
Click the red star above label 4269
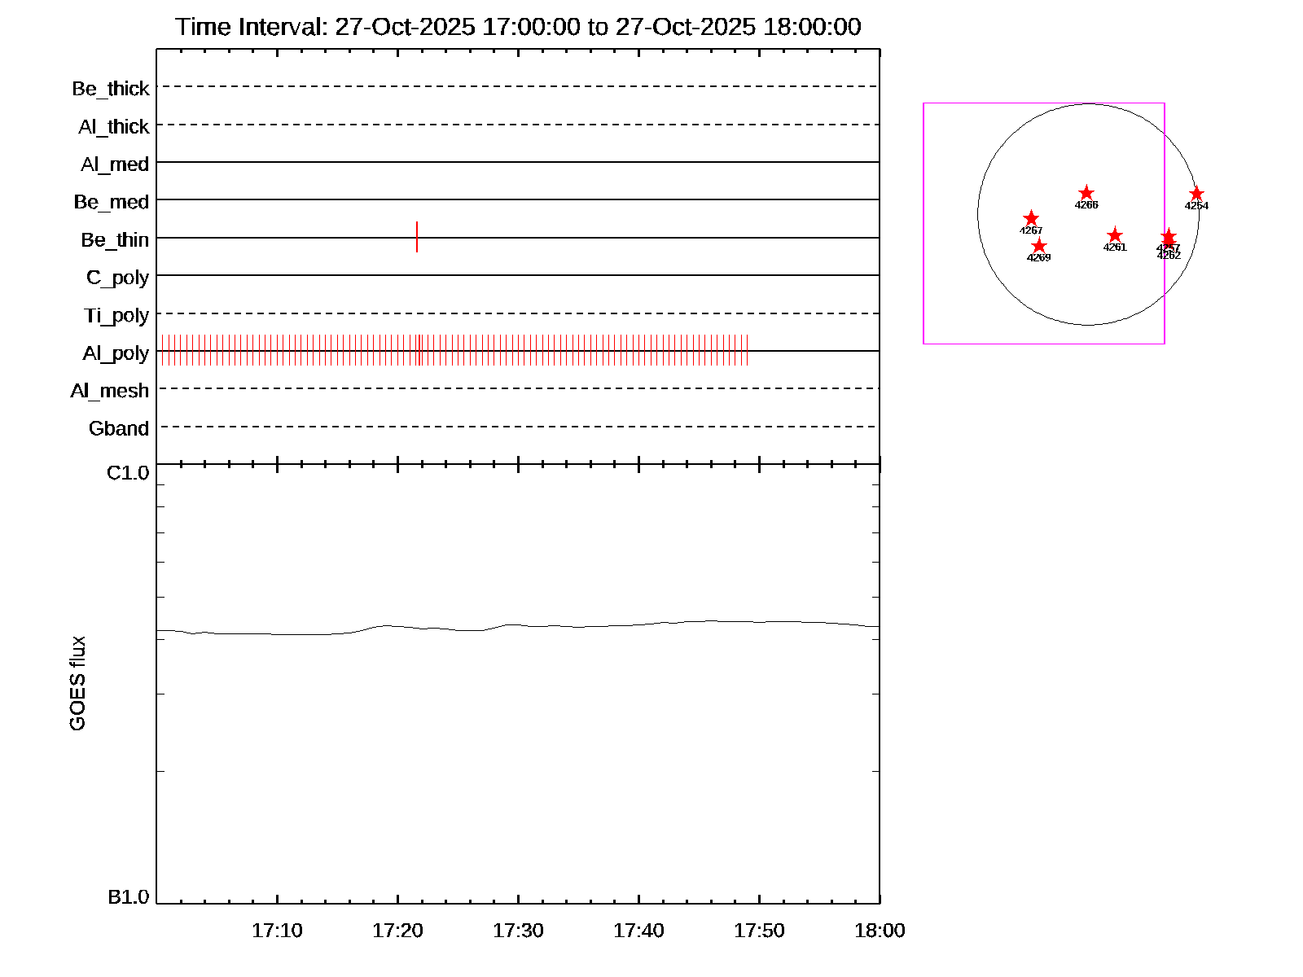click(1038, 246)
